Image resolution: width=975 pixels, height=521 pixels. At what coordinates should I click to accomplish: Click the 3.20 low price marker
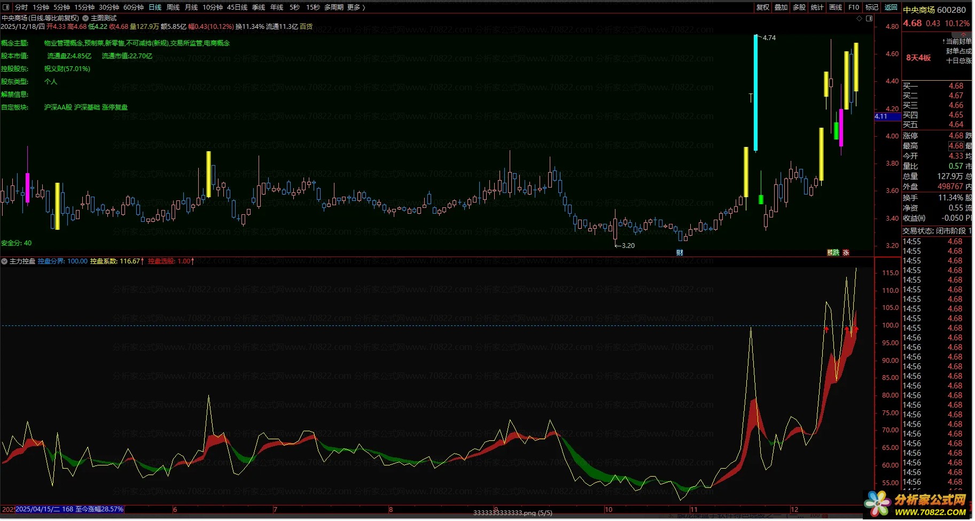627,246
